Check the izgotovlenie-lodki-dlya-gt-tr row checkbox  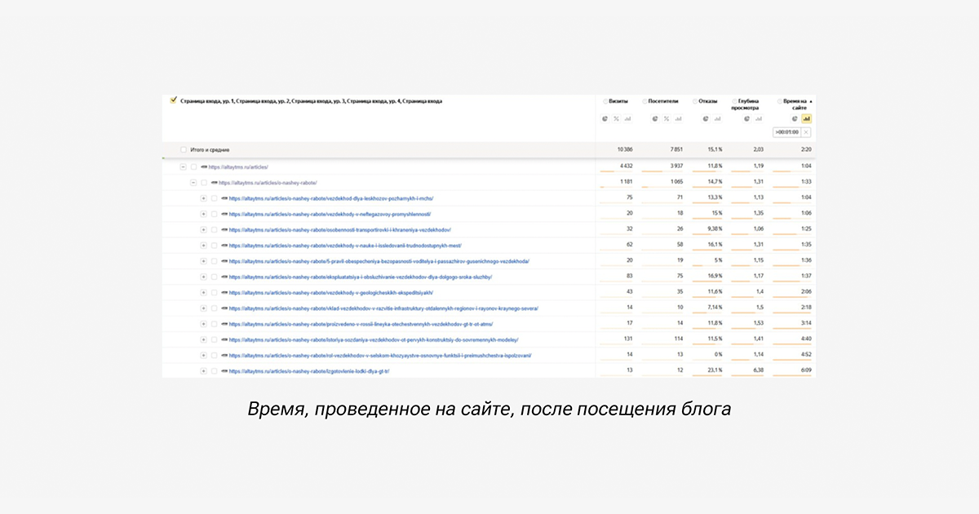point(214,371)
